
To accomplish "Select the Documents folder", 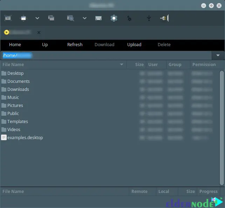I will point(18,81).
